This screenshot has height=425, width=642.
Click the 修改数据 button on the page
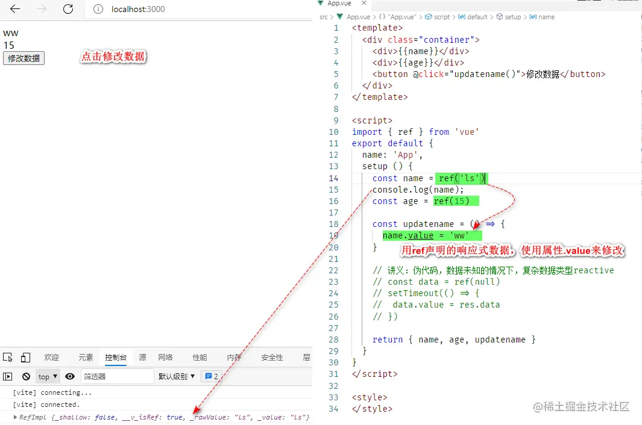pos(24,58)
